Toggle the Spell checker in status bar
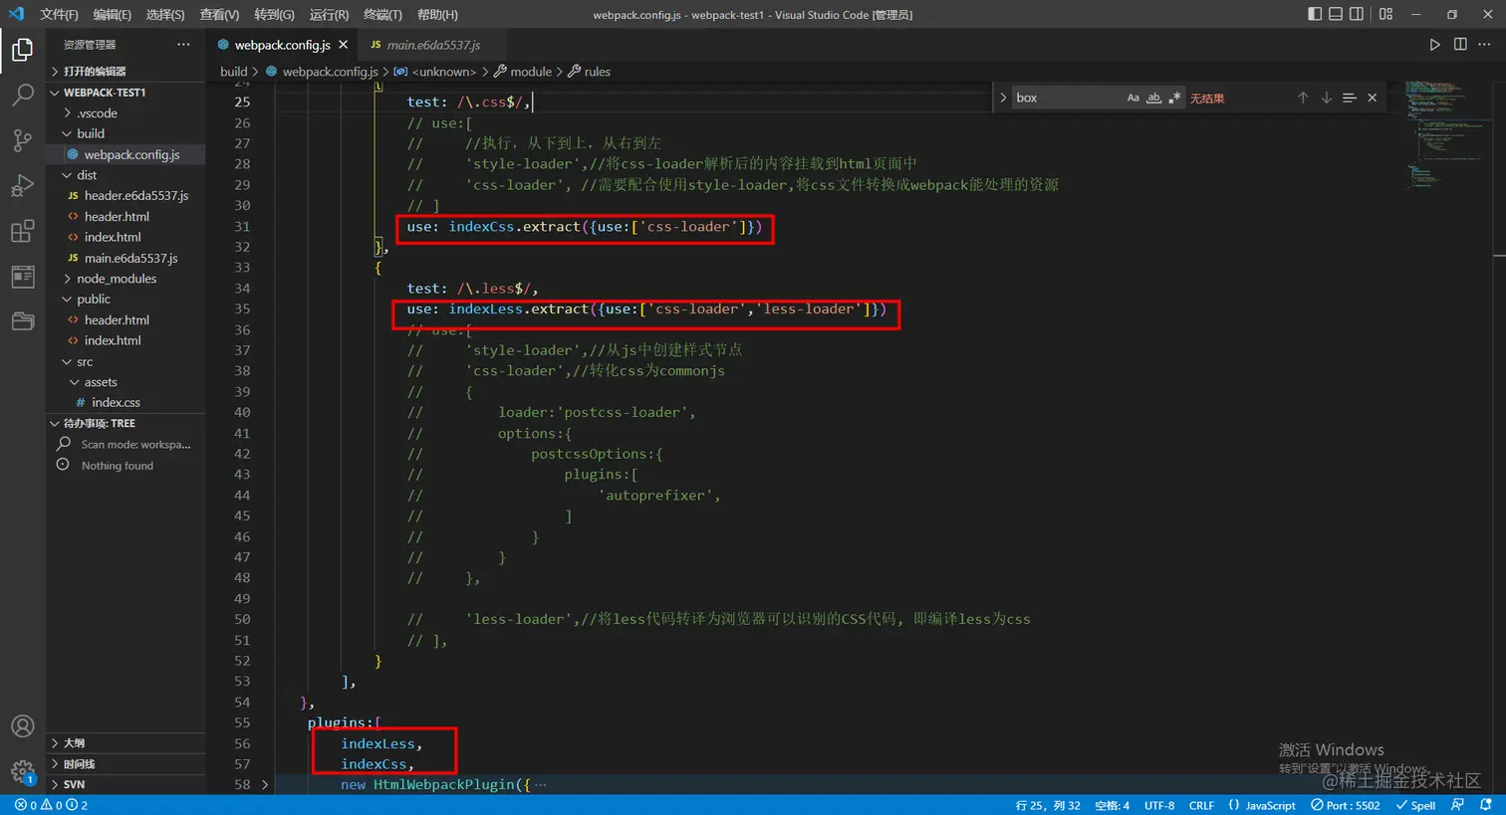Image resolution: width=1506 pixels, height=815 pixels. (1415, 805)
